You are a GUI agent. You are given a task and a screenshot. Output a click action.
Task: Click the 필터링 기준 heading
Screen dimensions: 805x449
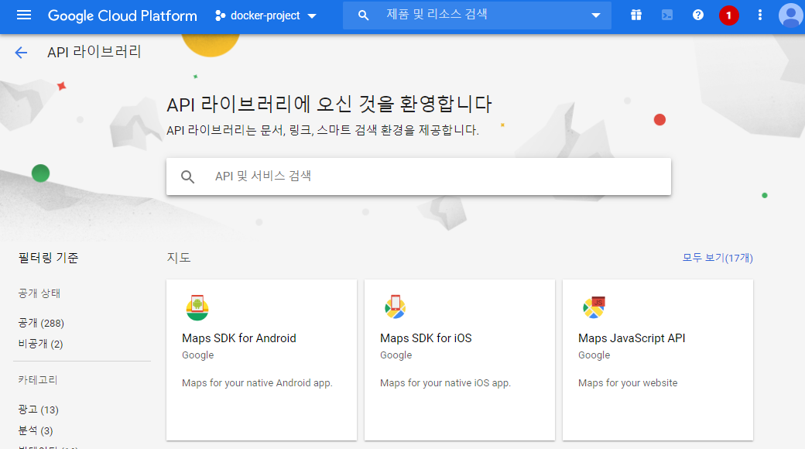48,258
